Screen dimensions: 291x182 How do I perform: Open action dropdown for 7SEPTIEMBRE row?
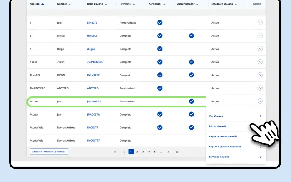tap(260, 62)
